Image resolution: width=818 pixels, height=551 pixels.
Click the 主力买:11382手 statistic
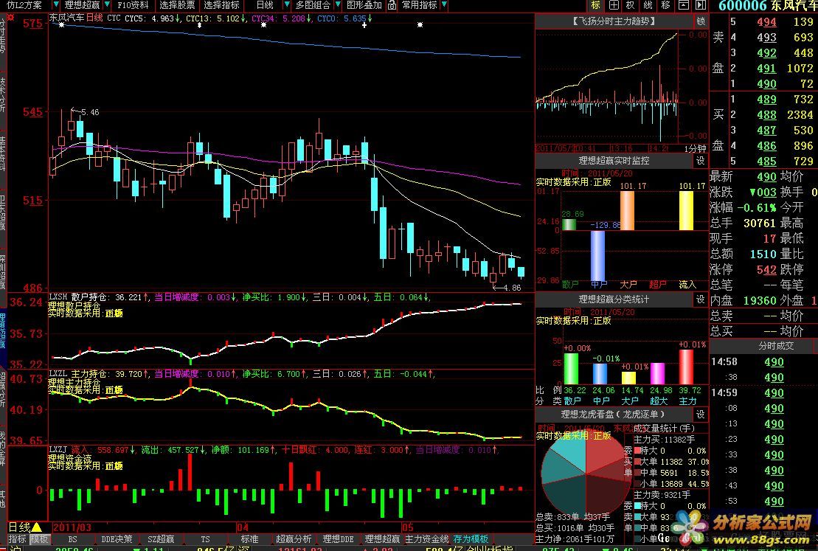(664, 440)
